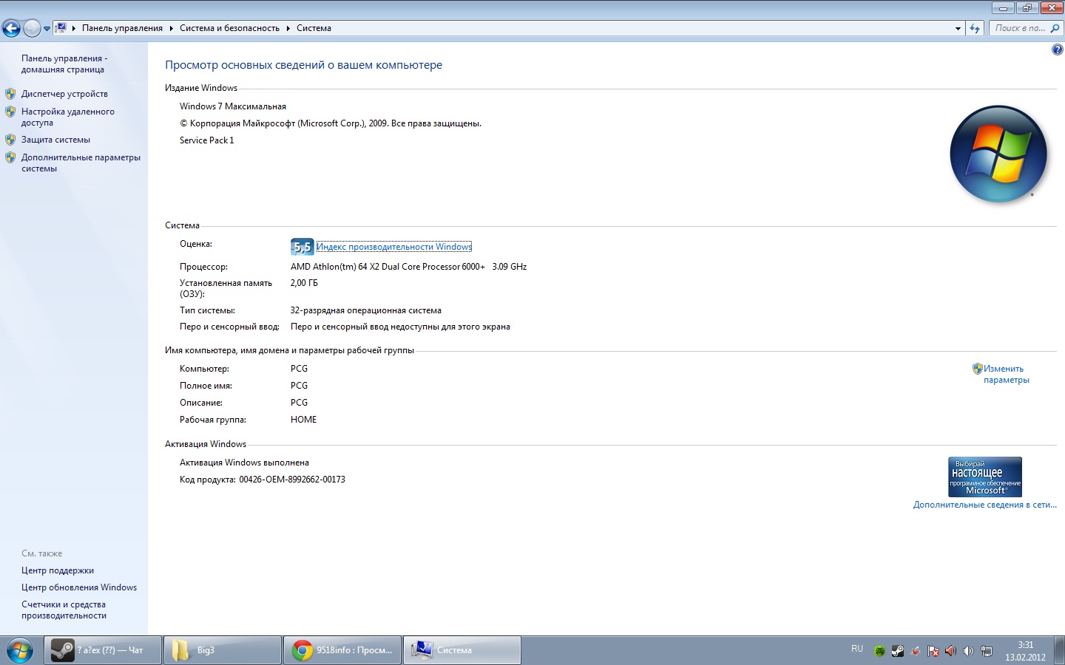Switch to Steam chat taskbar button
Viewport: 1065px width, 665px height.
(103, 650)
